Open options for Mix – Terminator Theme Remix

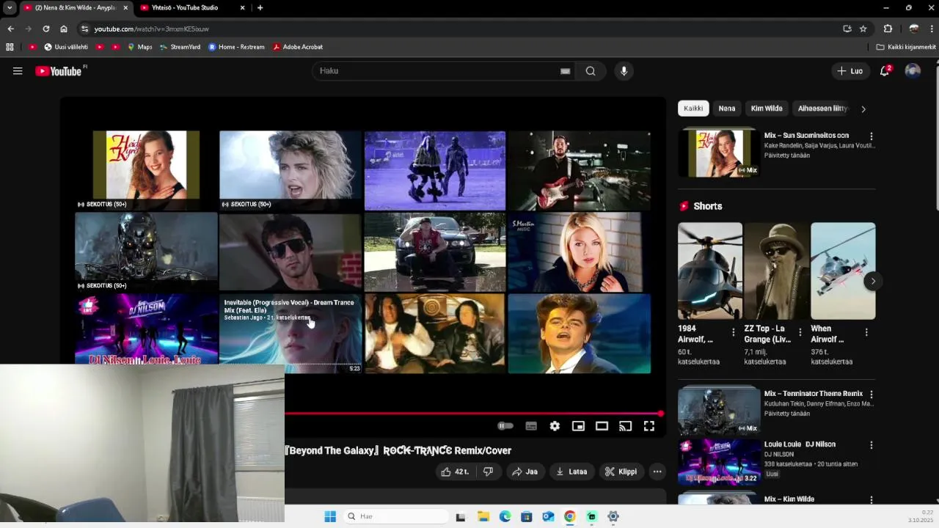(872, 395)
